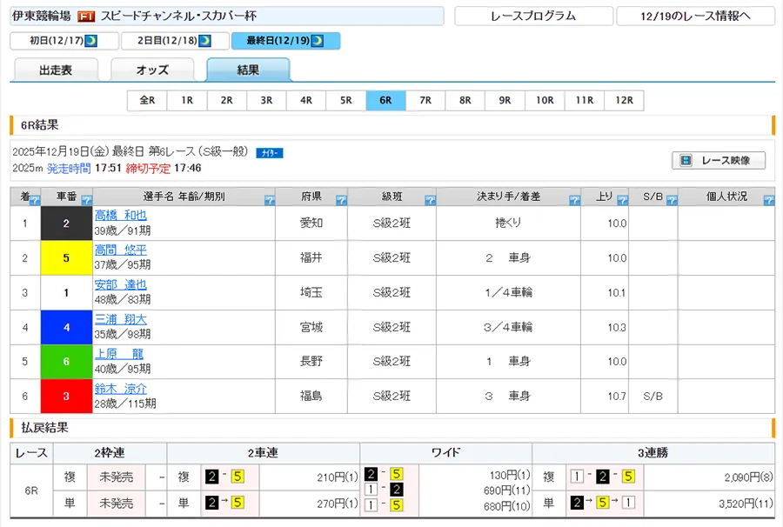Select the 初日(12/17) day tab

(63, 41)
